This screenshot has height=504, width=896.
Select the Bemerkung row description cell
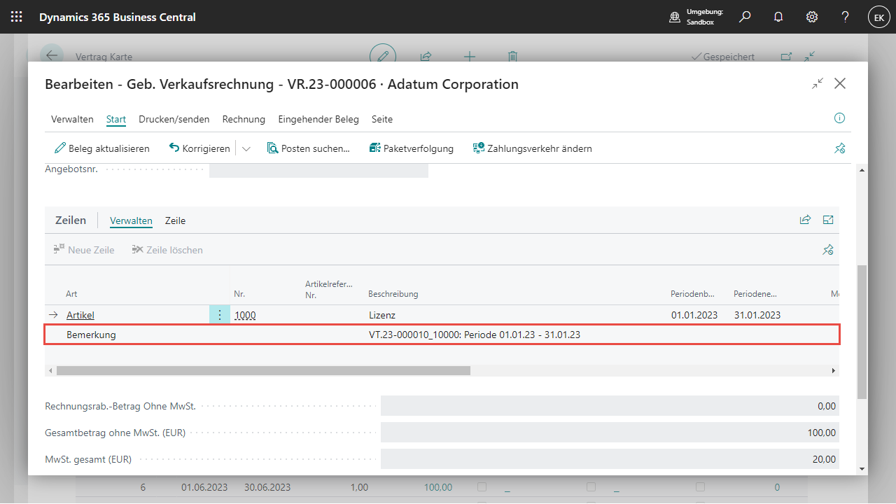[x=474, y=335]
